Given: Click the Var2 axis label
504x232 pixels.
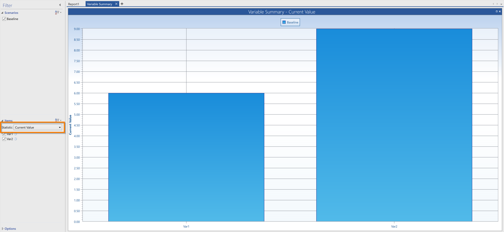Looking at the screenshot, I should [x=394, y=226].
